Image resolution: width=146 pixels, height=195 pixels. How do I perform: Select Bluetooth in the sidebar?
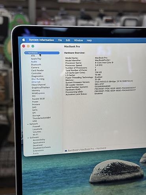pyautogui.click(x=36, y=65)
